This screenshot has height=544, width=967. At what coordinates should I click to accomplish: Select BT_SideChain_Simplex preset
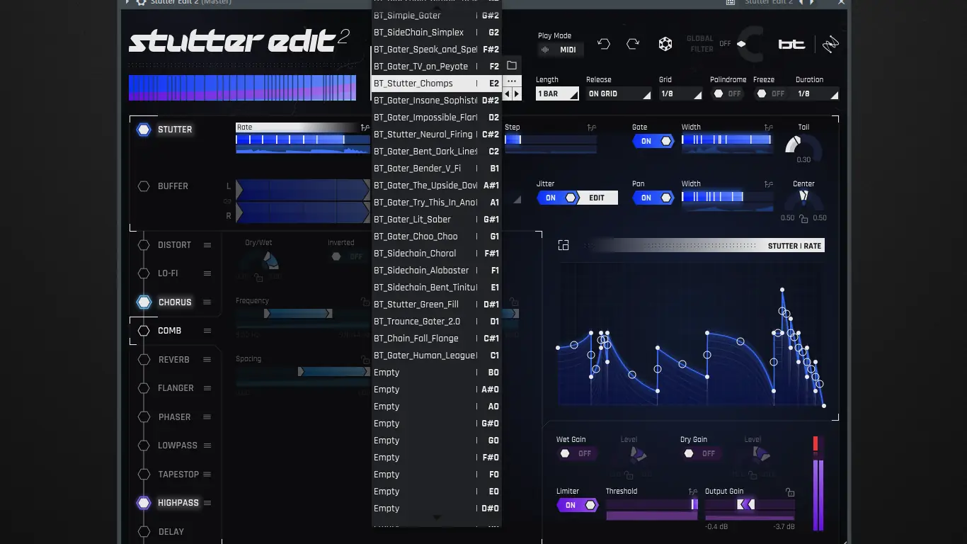[437, 33]
